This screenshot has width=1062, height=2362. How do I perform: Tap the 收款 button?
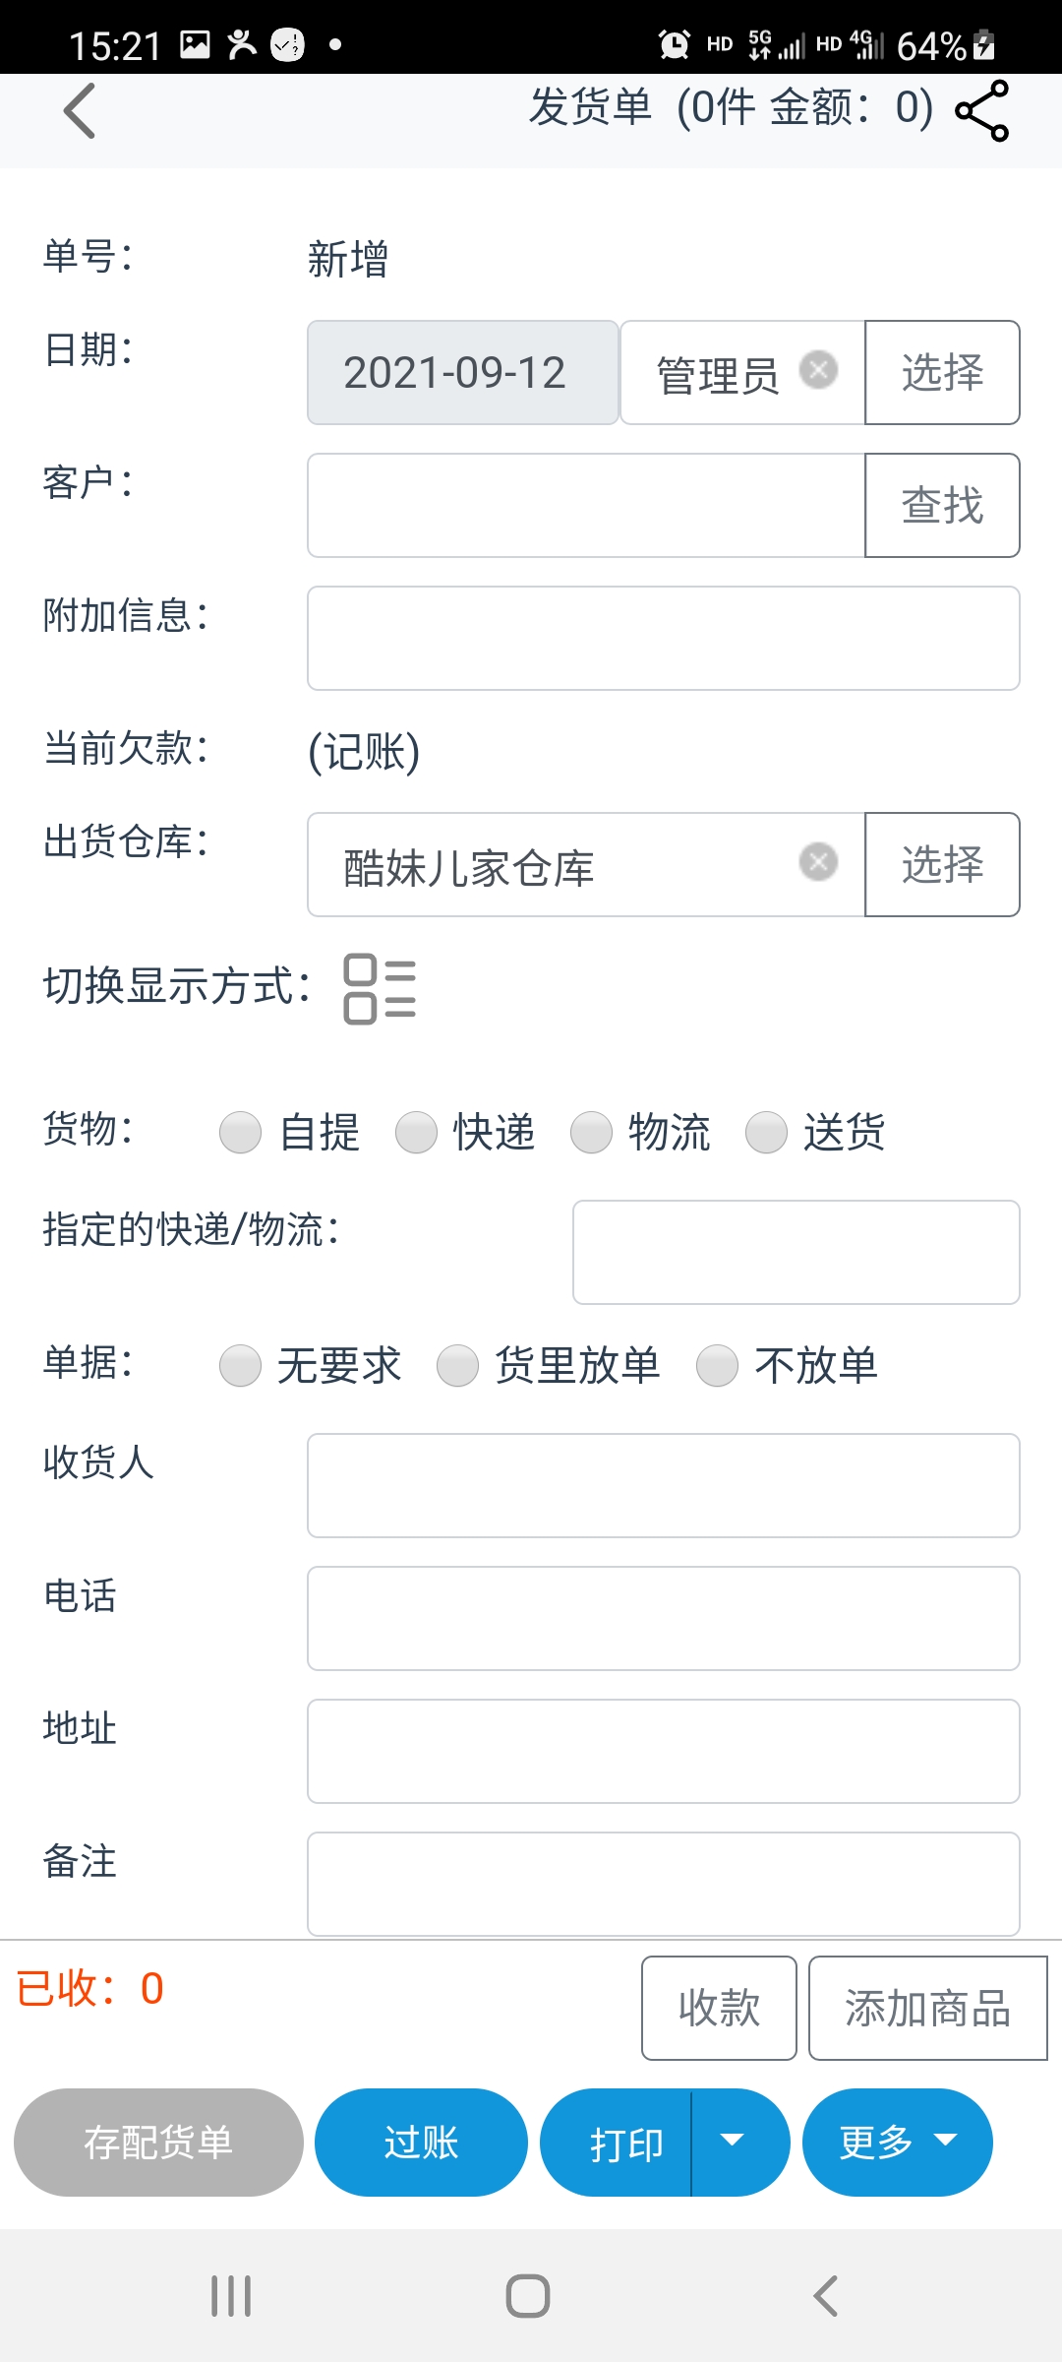719,2008
